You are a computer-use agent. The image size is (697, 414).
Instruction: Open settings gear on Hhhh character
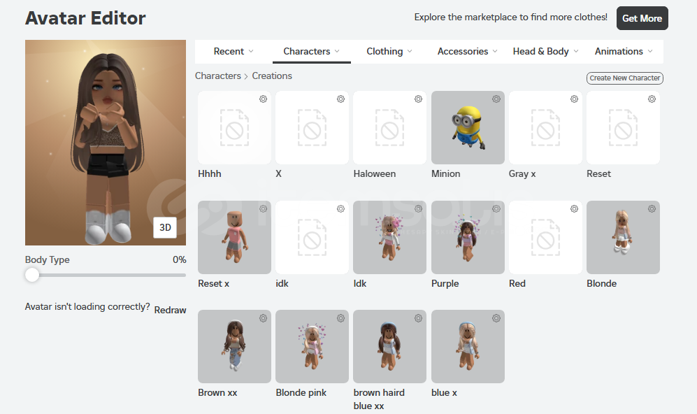pyautogui.click(x=263, y=99)
